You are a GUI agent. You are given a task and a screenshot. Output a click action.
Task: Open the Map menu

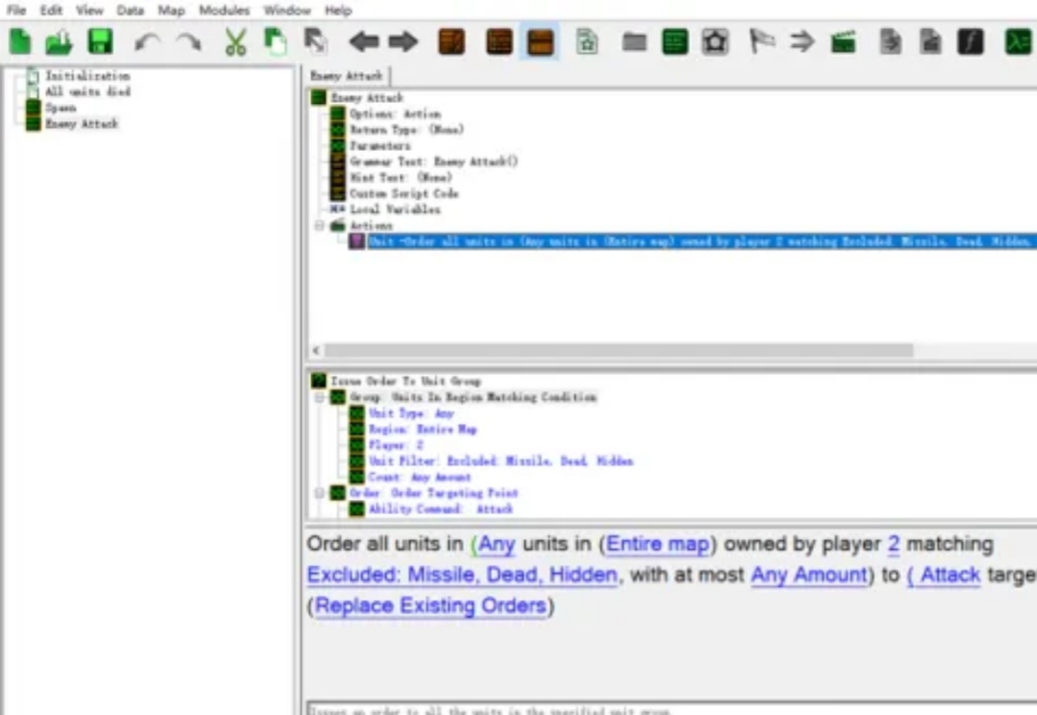(171, 10)
